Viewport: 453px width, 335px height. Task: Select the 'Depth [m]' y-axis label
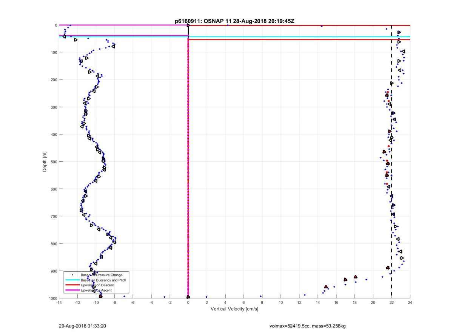click(x=45, y=162)
